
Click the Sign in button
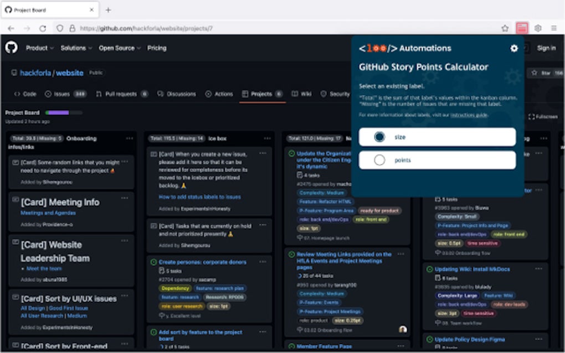(547, 48)
